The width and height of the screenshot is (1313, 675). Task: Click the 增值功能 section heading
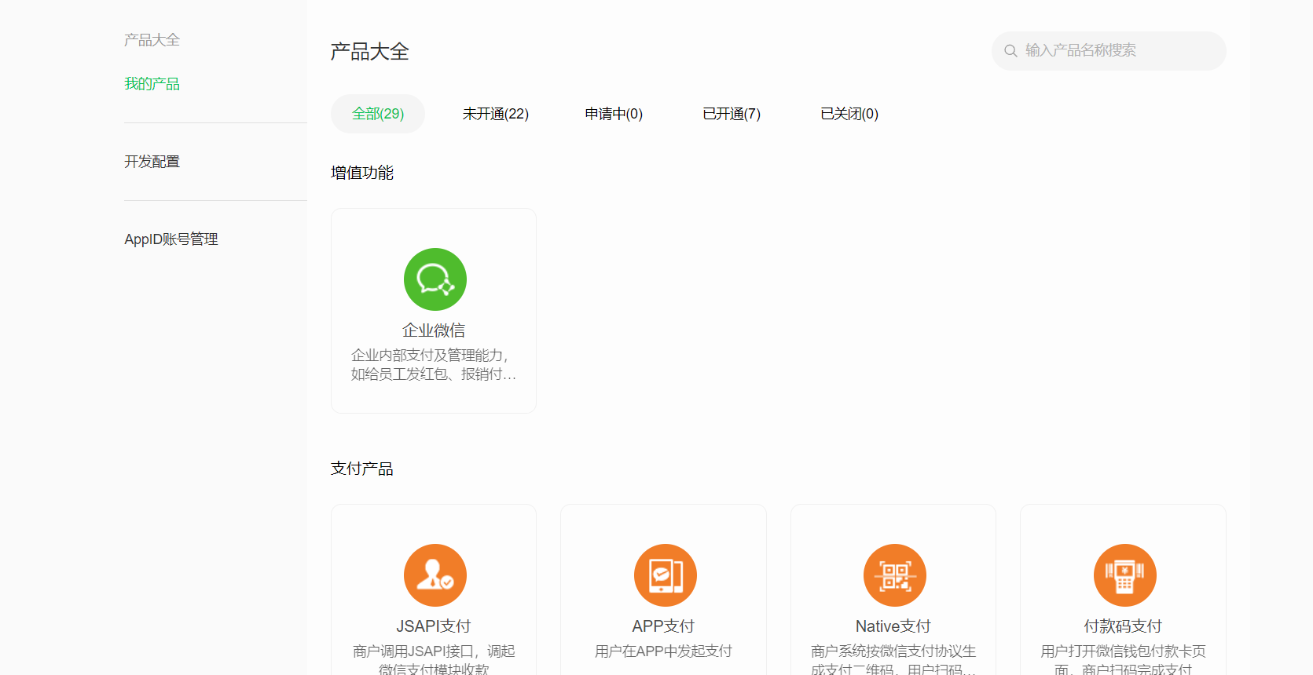pos(362,173)
